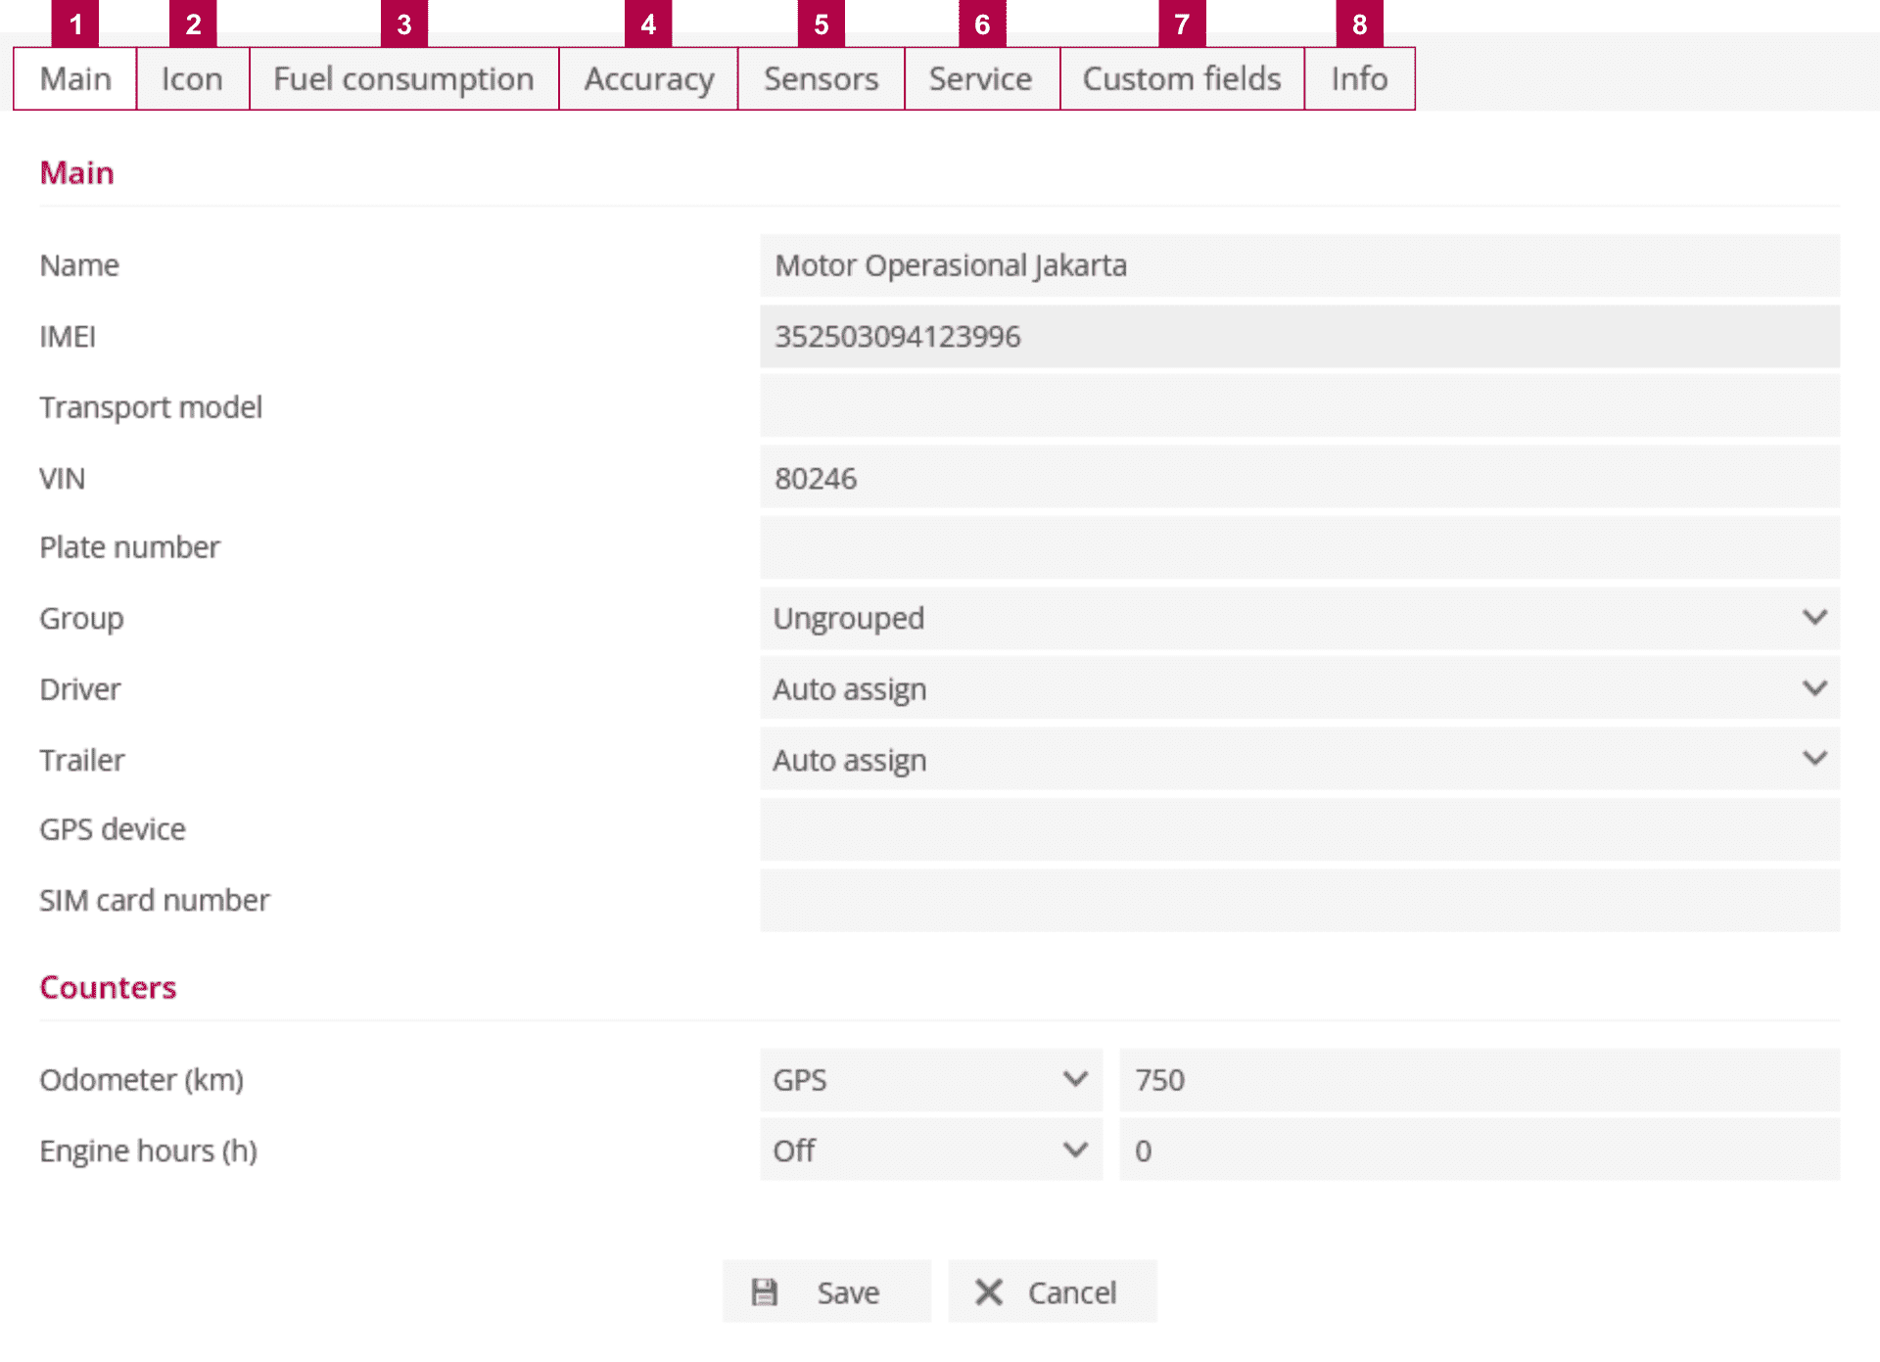The image size is (1880, 1362).
Task: Expand the Group dropdown showing Ungrouped
Action: click(x=1299, y=618)
